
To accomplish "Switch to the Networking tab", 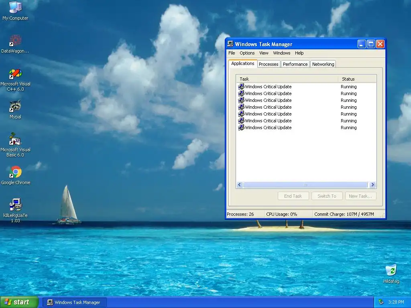I will pyautogui.click(x=323, y=64).
